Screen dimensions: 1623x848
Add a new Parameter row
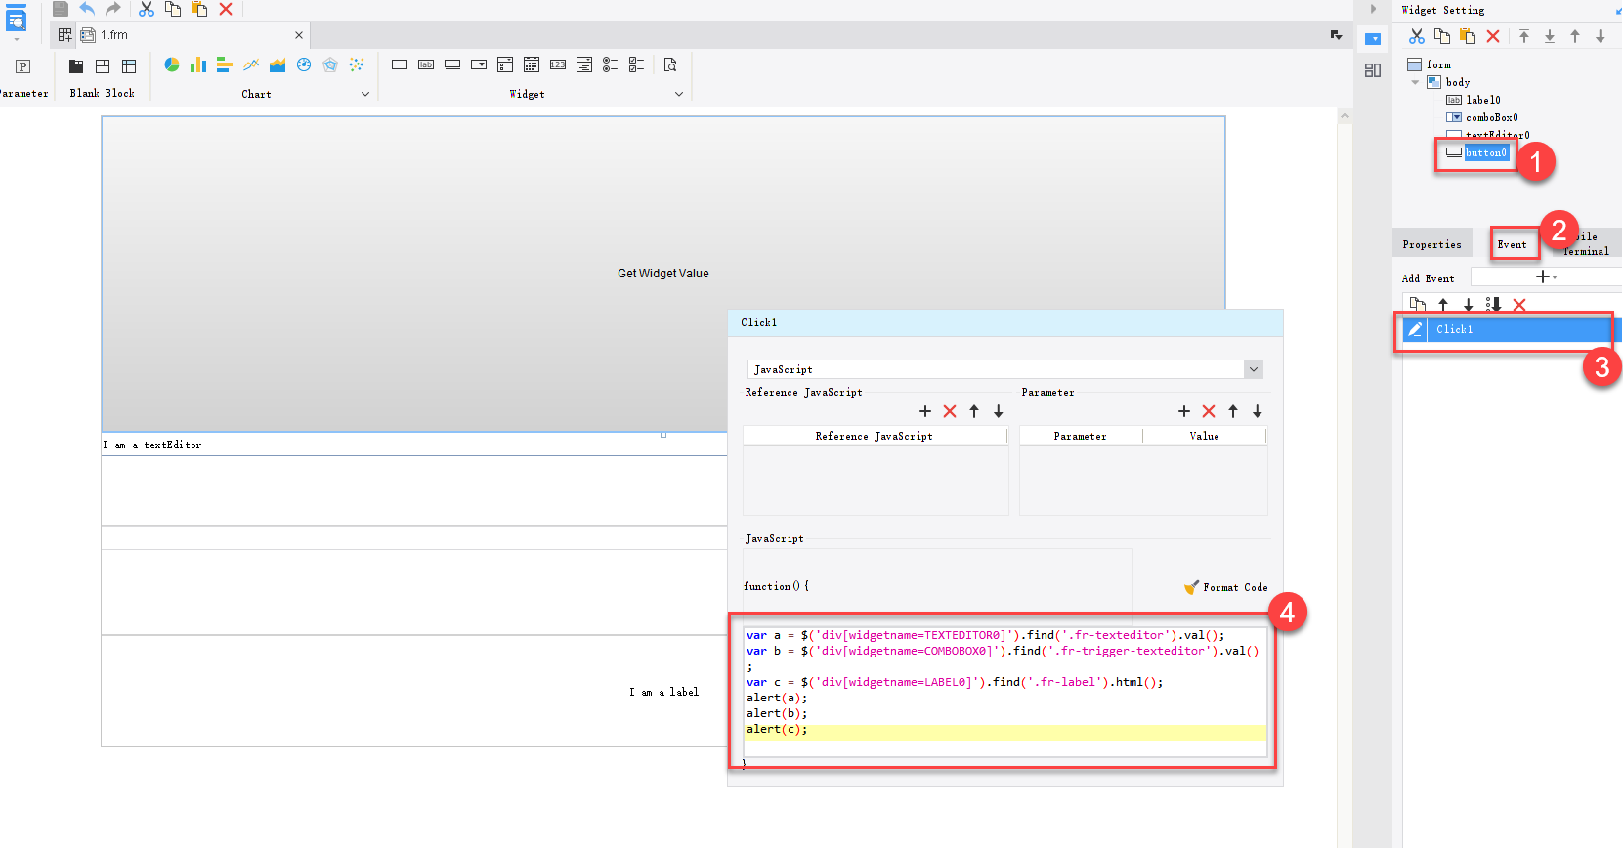1184,411
